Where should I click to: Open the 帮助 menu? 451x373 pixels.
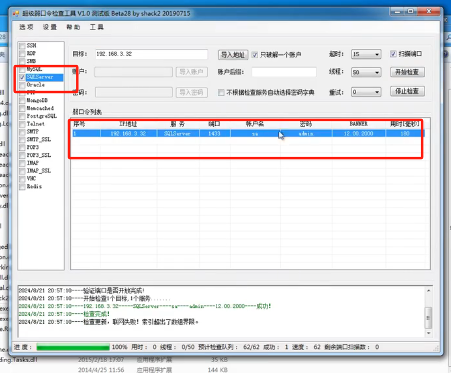tap(73, 27)
